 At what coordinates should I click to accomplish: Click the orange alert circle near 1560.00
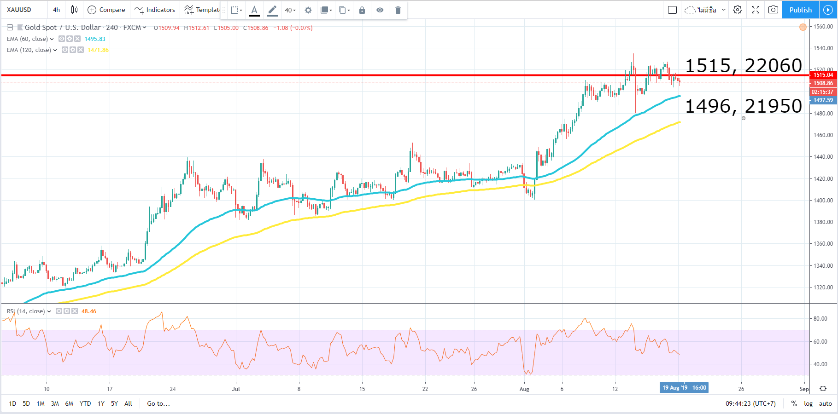[x=803, y=27]
